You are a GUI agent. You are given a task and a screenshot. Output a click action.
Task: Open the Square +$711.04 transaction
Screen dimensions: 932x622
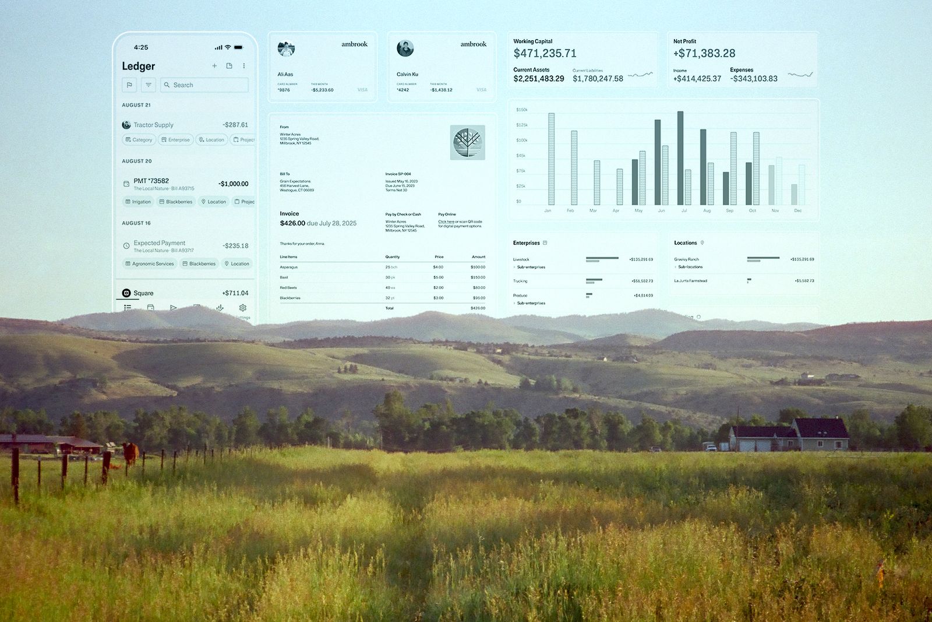point(185,293)
